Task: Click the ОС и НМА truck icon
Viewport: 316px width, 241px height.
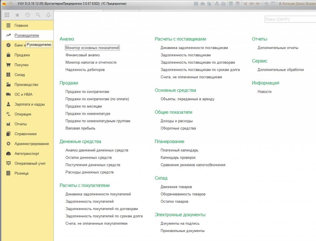Action: 8,94
